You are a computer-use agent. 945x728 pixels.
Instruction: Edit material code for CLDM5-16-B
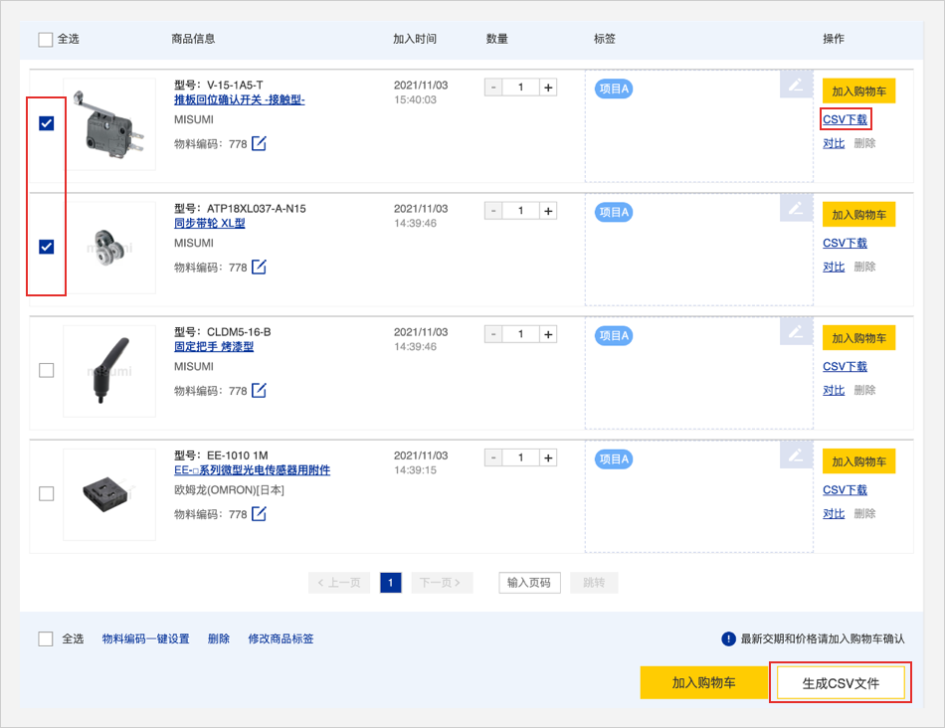(259, 391)
